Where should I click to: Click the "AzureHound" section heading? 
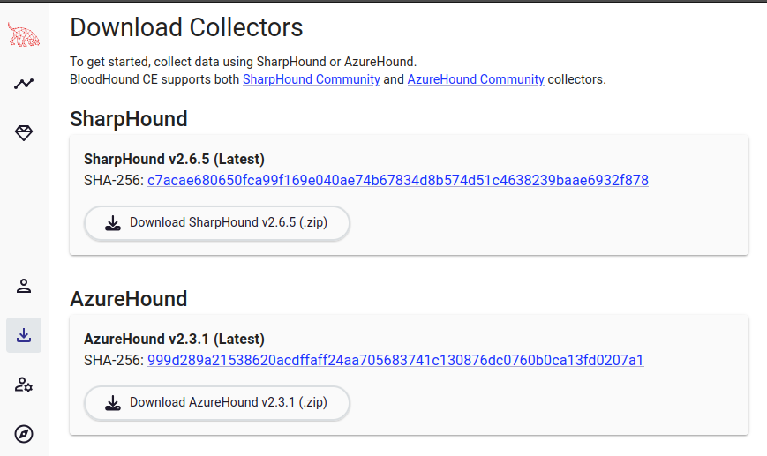[x=129, y=299]
